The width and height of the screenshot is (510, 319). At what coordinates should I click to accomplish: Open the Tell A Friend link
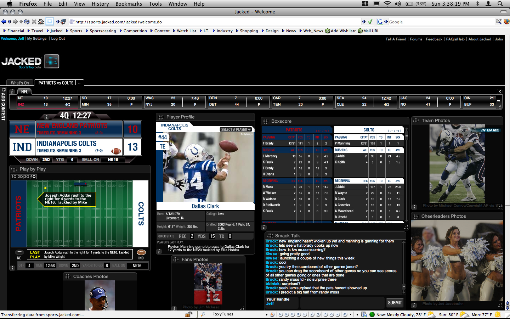(x=396, y=39)
